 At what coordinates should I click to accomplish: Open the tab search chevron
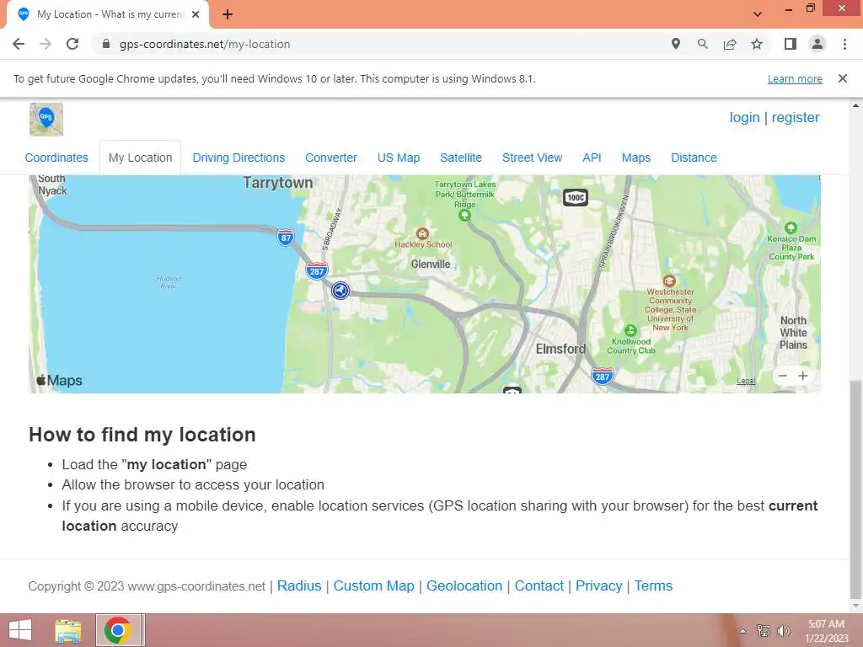click(x=758, y=14)
